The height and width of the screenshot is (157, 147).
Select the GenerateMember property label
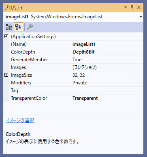coord(30,60)
